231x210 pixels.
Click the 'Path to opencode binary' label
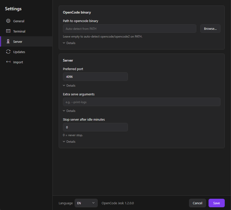coord(80,21)
